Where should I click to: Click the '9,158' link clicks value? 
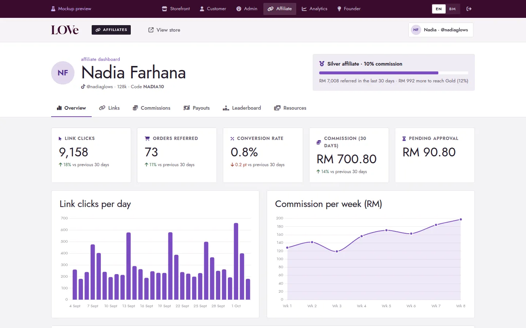73,152
